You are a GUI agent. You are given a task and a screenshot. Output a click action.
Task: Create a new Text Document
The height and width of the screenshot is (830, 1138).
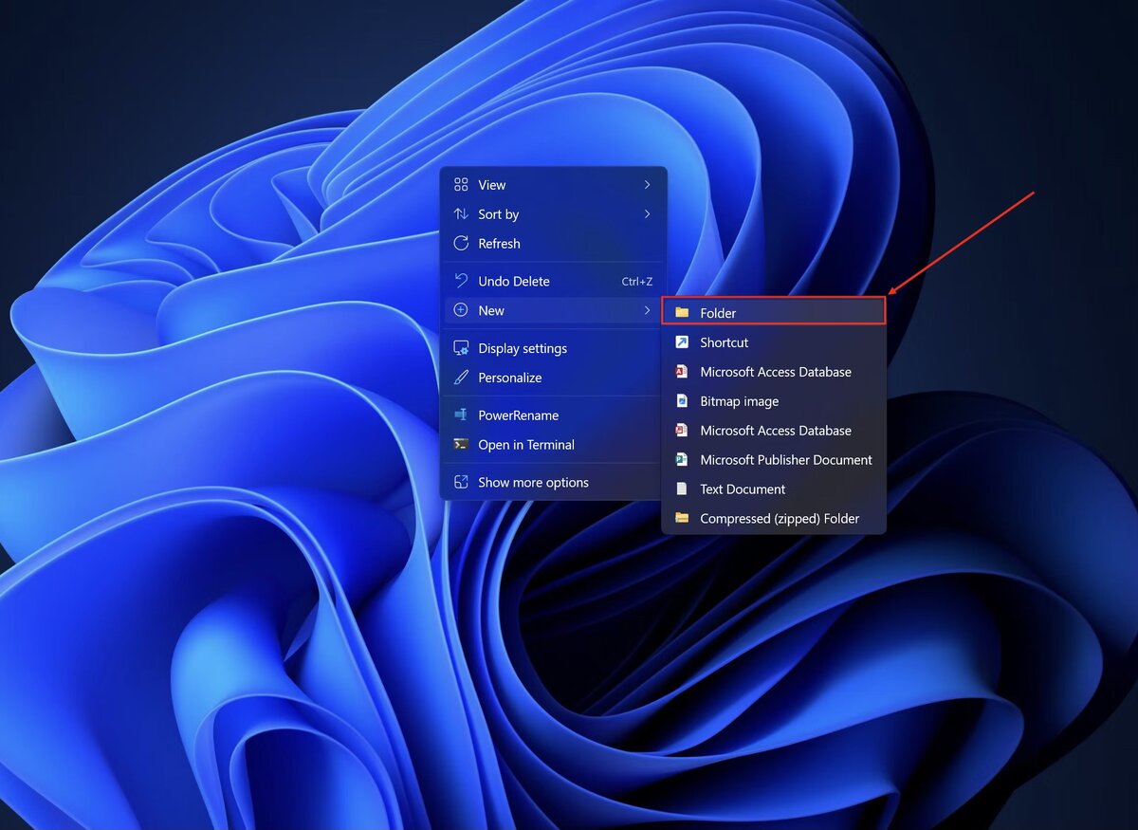(774, 489)
